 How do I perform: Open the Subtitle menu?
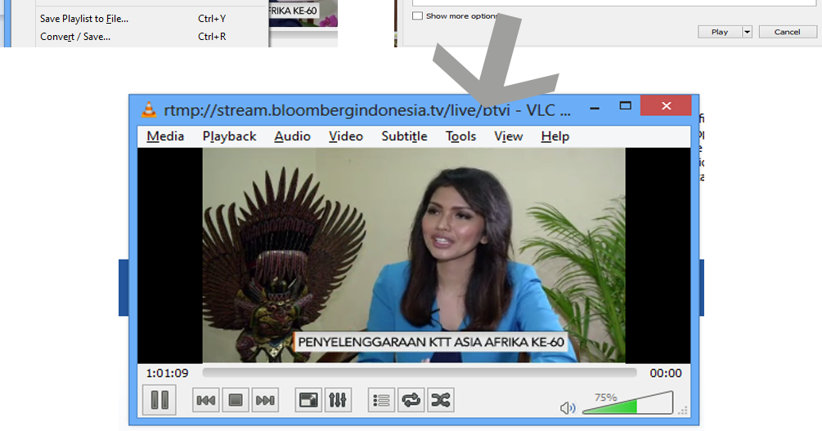[404, 136]
